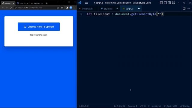Click the browser address bar URL

30,7
